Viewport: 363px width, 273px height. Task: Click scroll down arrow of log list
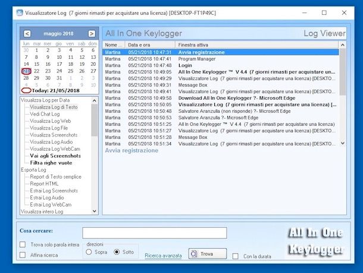tap(343, 144)
